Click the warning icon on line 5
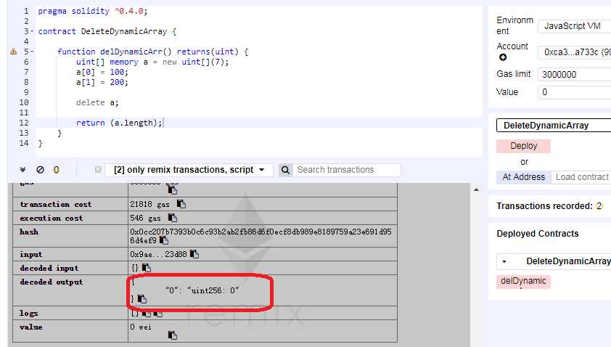 pos(14,52)
